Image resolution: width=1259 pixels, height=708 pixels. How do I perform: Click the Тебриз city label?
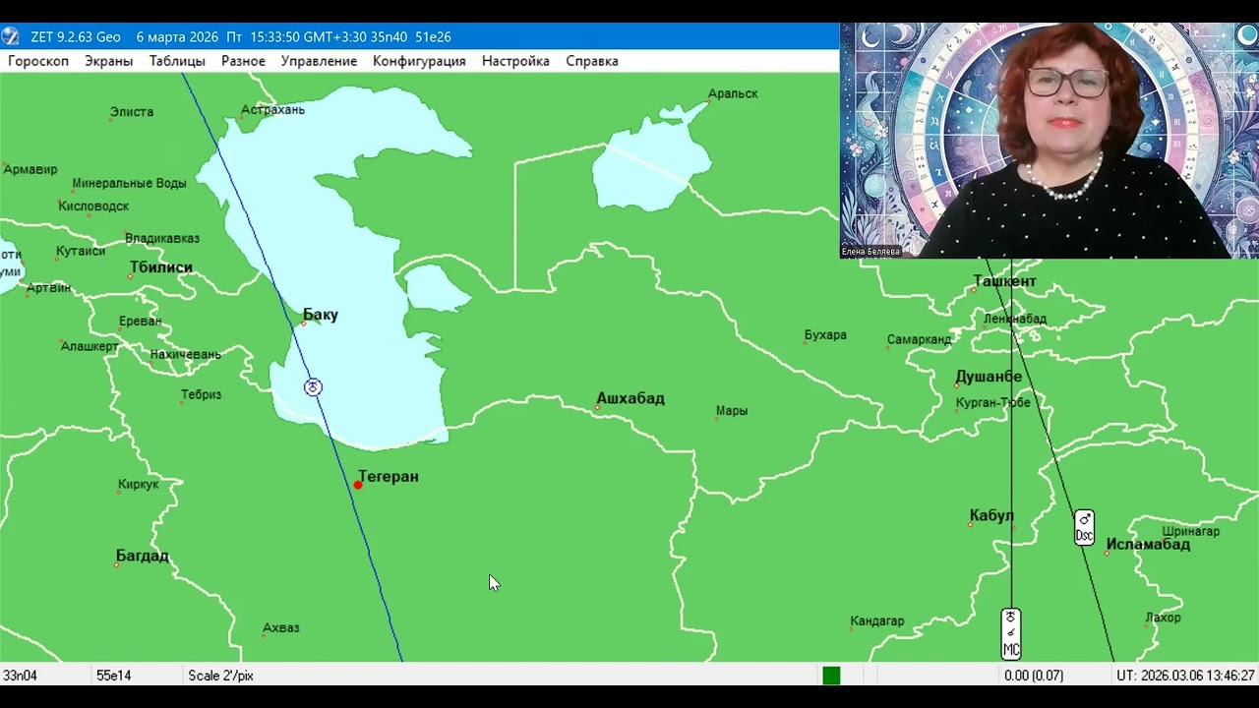tap(201, 394)
